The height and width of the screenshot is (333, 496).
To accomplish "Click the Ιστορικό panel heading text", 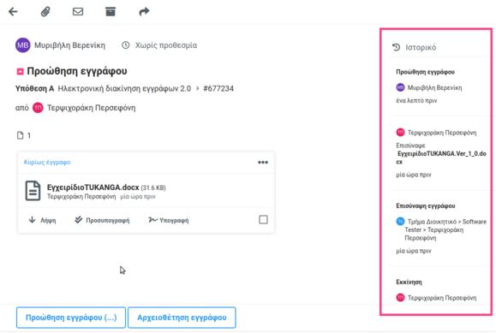I will click(x=421, y=47).
